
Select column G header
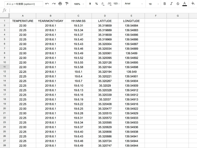tap(178, 16)
